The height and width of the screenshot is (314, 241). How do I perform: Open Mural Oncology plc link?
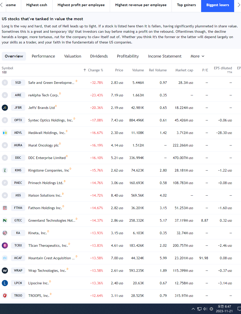click(x=43, y=145)
